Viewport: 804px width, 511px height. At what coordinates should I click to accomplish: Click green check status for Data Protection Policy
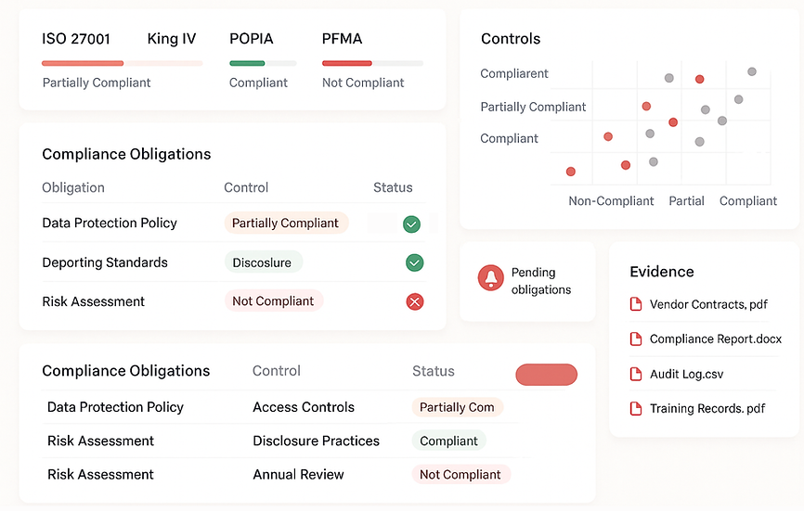pyautogui.click(x=412, y=224)
